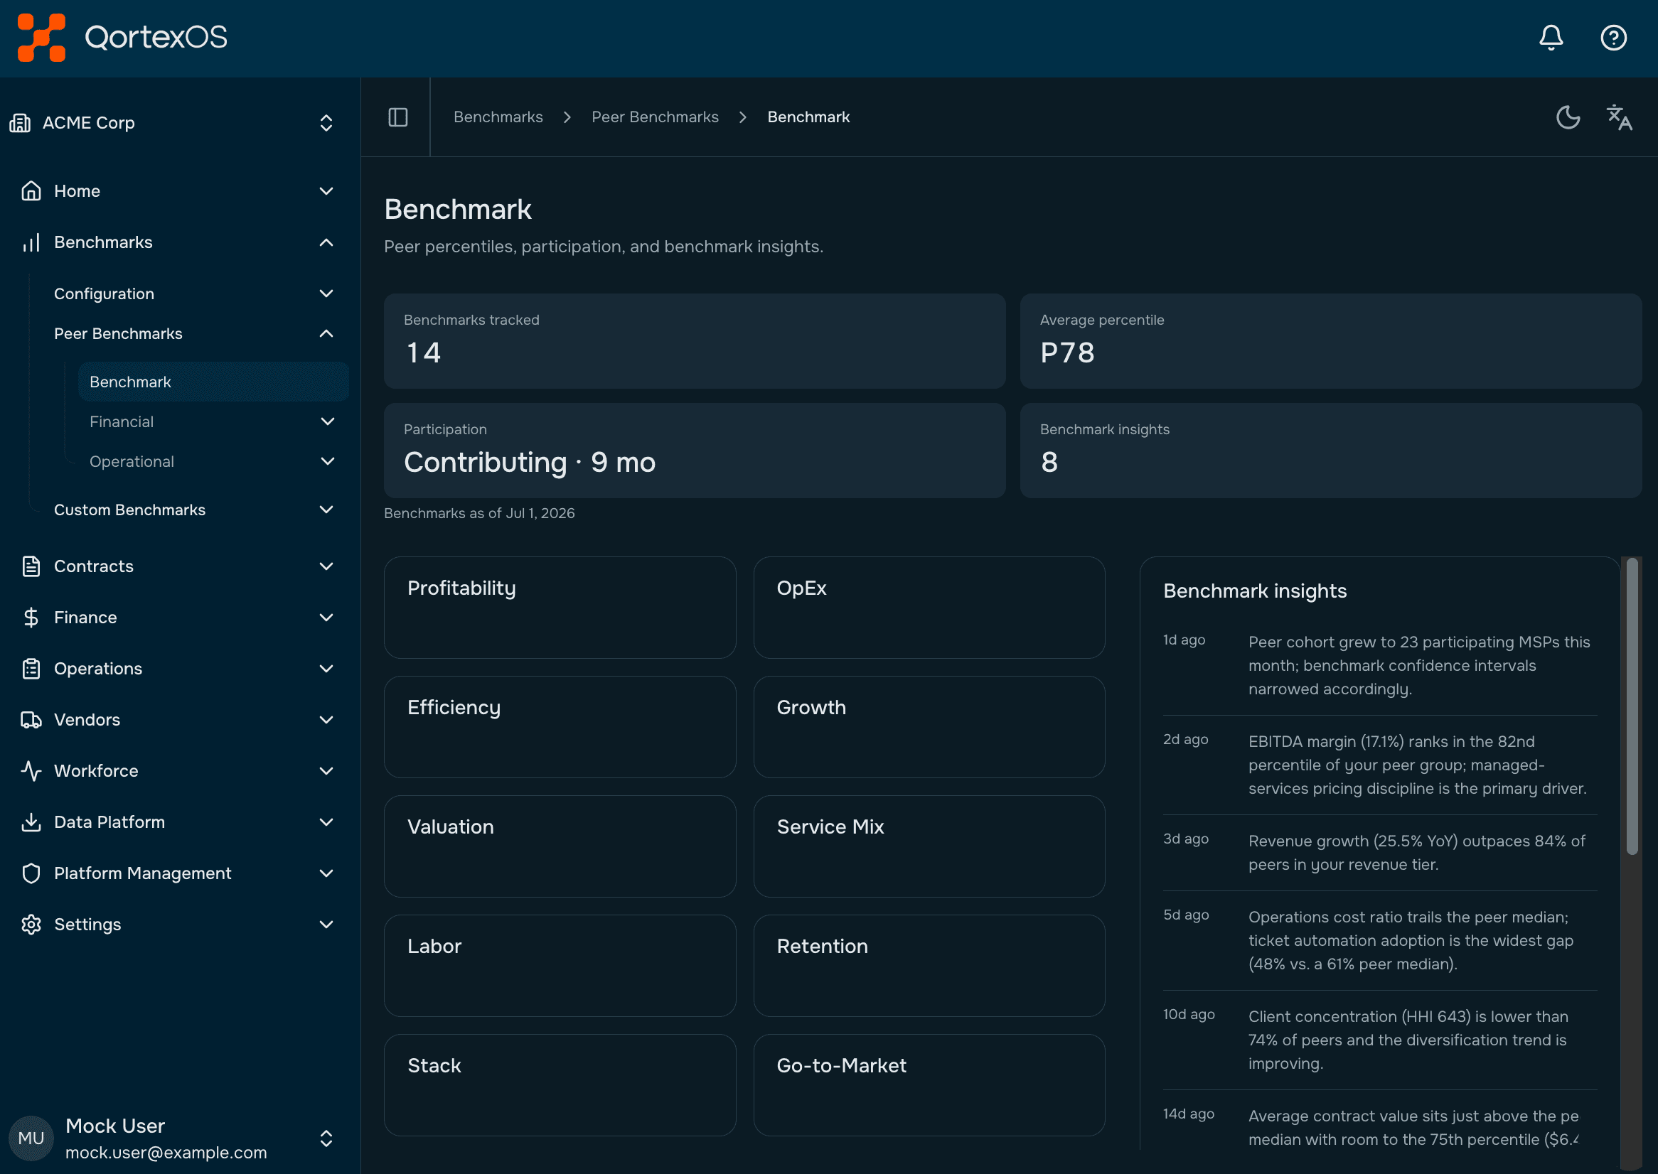Collapse the Peer Benchmarks chevron
Screen dimensions: 1658x1174
[326, 333]
